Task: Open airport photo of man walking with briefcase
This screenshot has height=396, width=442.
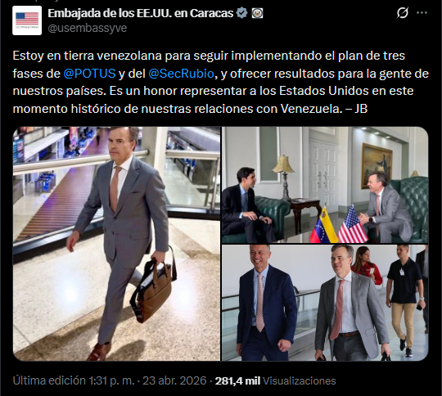Action: (116, 244)
